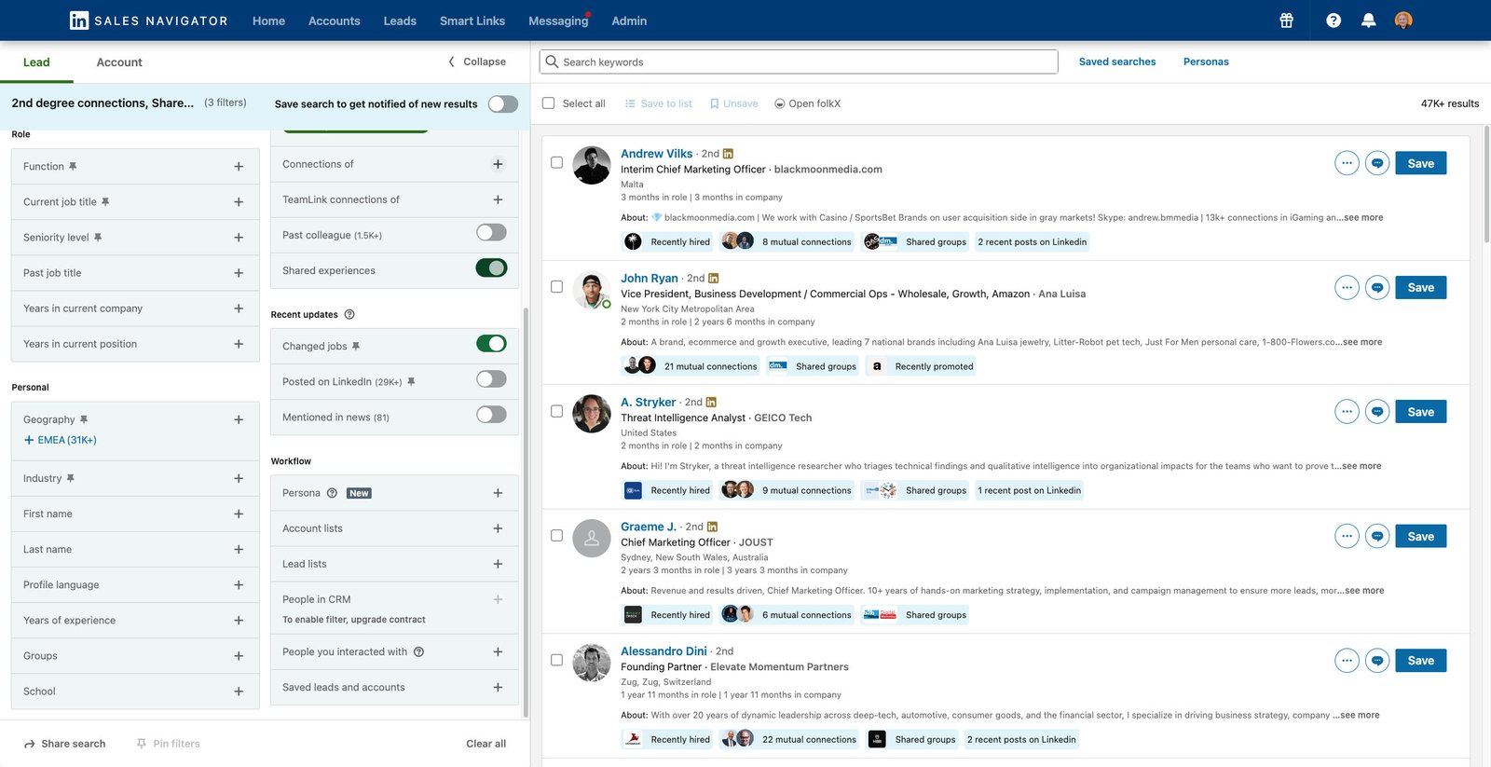Open the help question mark icon
The height and width of the screenshot is (767, 1491).
tap(1334, 21)
